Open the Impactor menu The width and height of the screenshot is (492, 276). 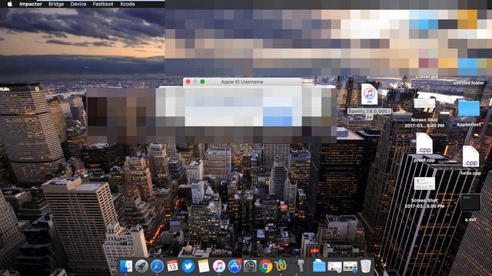pyautogui.click(x=31, y=4)
